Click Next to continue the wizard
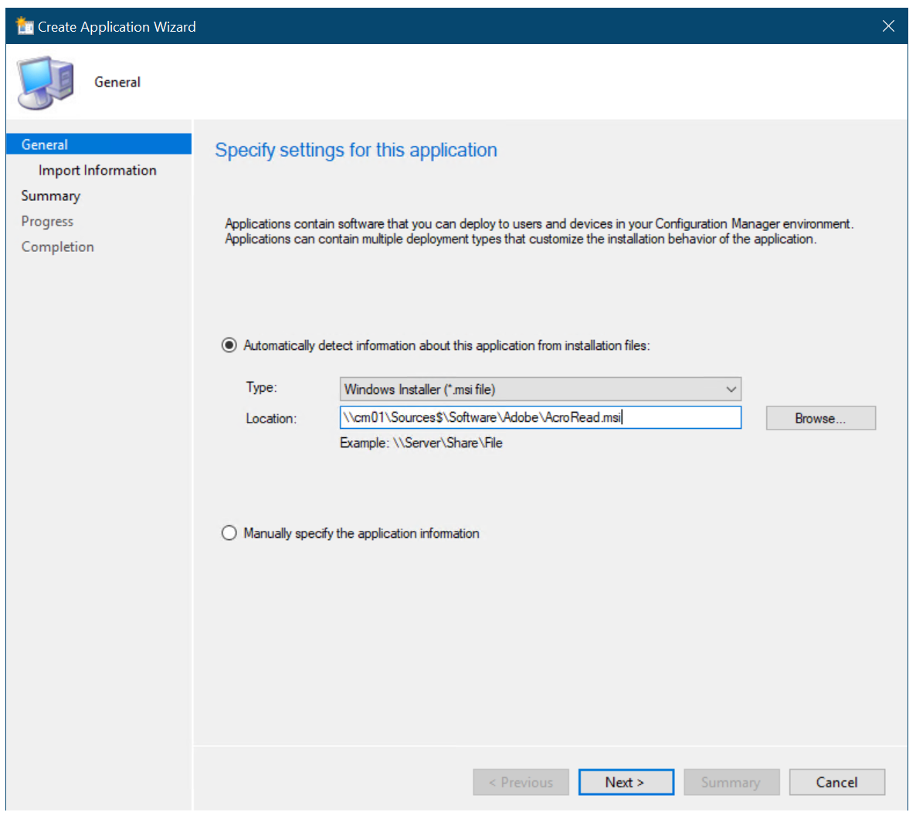Image resolution: width=916 pixels, height=819 pixels. click(626, 782)
